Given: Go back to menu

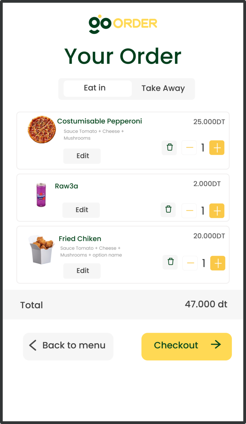Looking at the screenshot, I should (68, 346).
